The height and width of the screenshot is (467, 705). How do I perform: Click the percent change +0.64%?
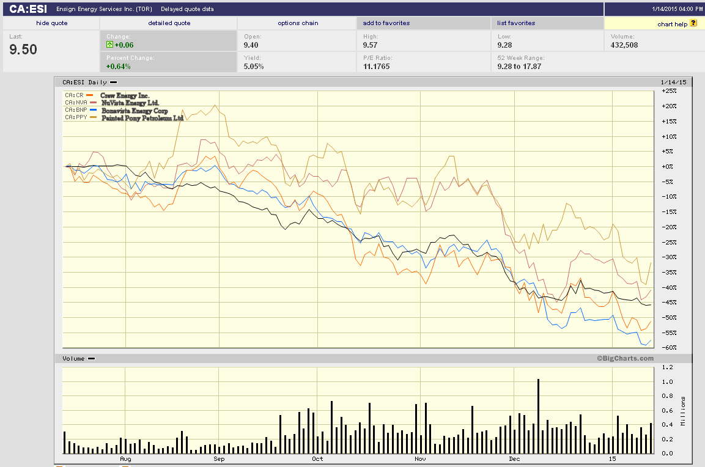click(118, 67)
